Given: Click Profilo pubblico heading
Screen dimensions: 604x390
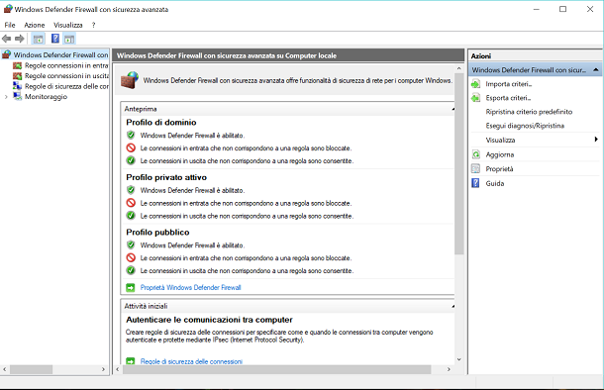Looking at the screenshot, I should click(x=157, y=233).
